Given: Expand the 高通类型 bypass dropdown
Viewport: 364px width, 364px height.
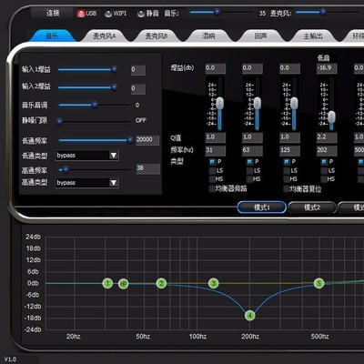Looking at the screenshot, I should coord(87,183).
